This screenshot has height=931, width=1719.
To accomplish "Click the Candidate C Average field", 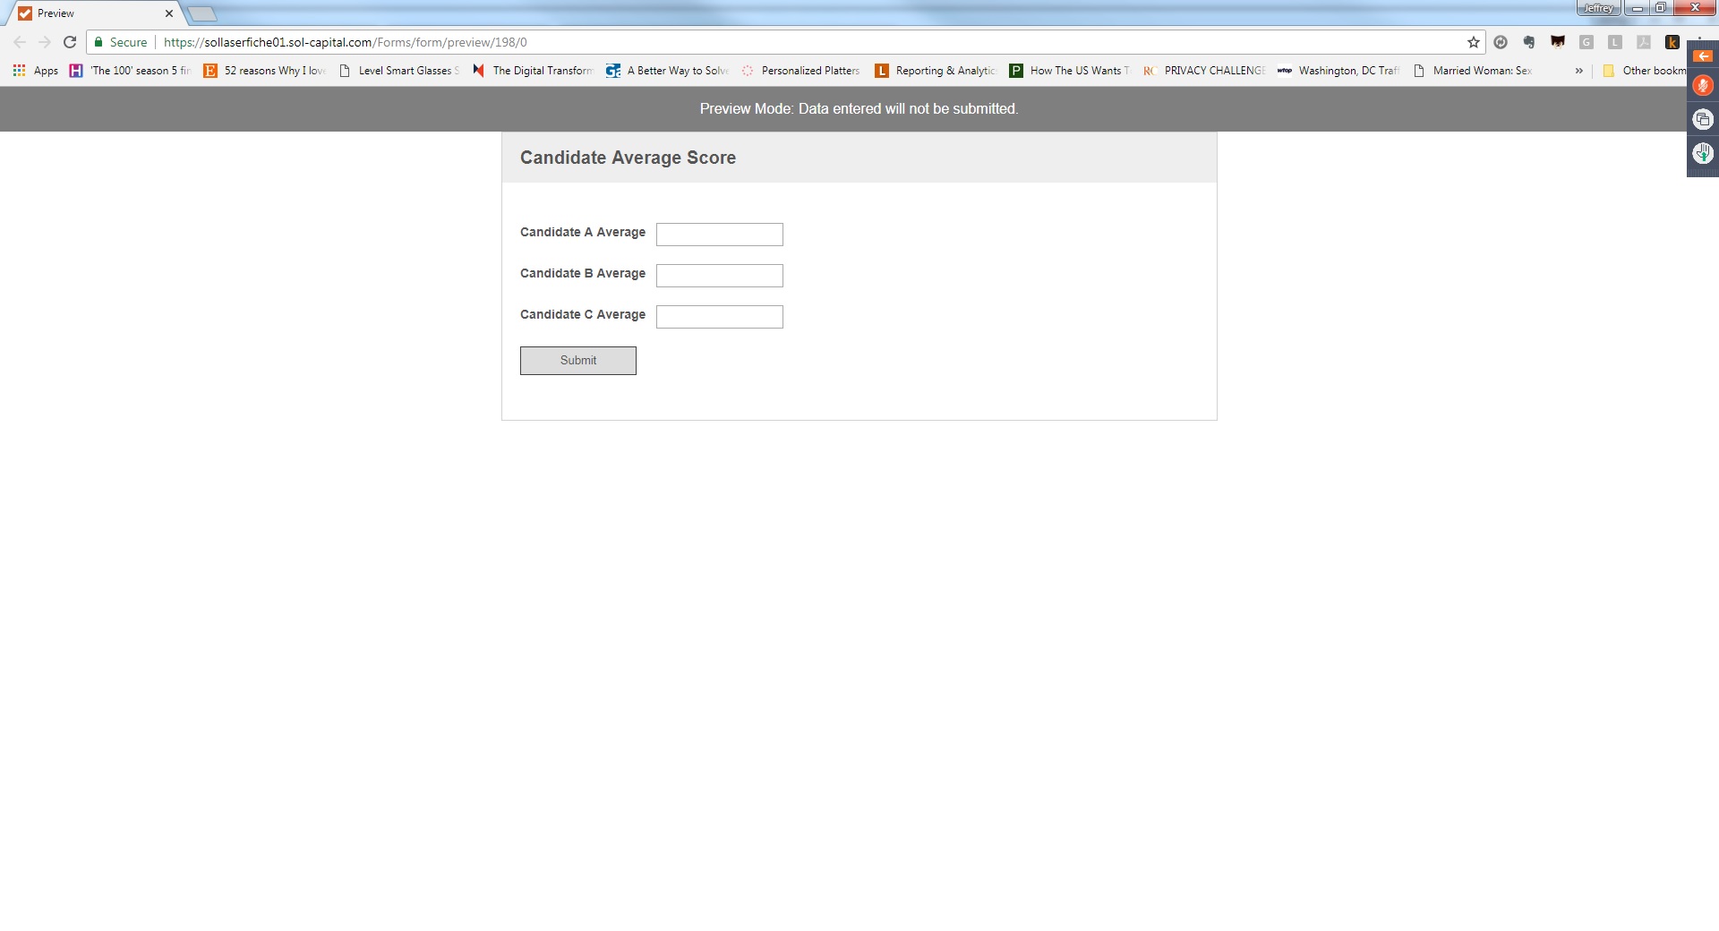I will coord(720,317).
